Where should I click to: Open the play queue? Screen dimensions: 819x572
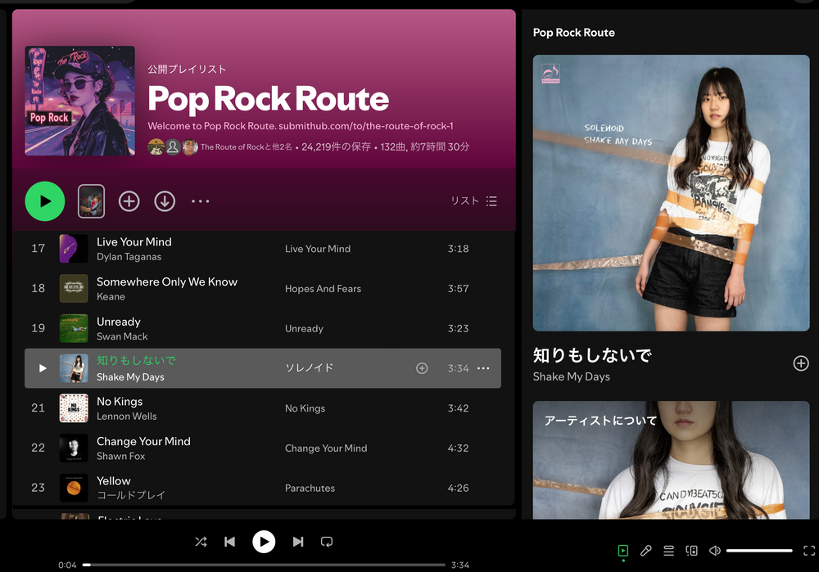pos(668,551)
